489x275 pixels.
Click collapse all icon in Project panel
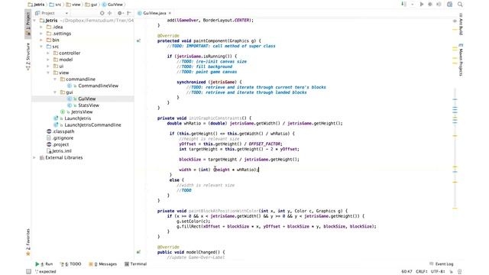point(110,13)
